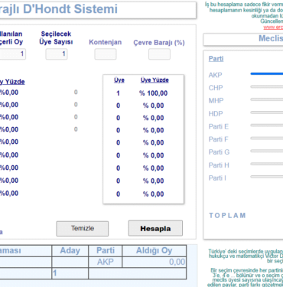Click the AKP progress bar
The height and width of the screenshot is (287, 283).
tap(267, 74)
